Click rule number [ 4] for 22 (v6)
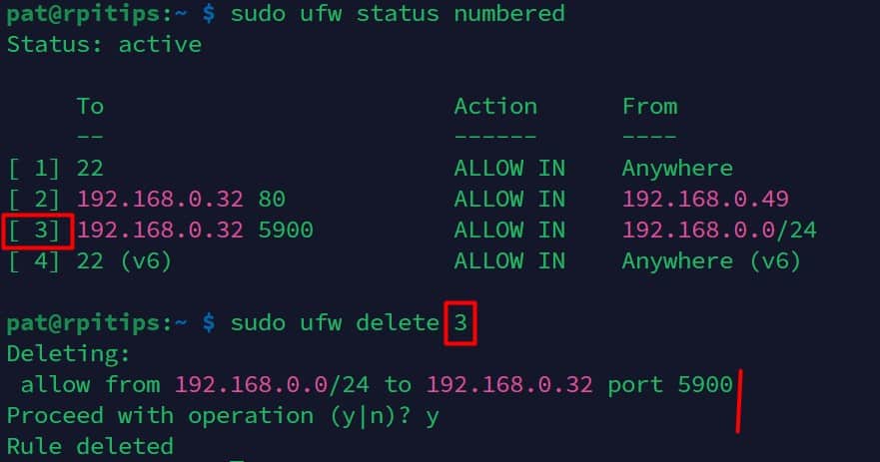Image resolution: width=880 pixels, height=462 pixels. pyautogui.click(x=34, y=261)
